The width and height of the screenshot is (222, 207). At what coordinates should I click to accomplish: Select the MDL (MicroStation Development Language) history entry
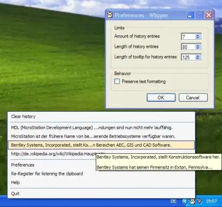click(x=101, y=128)
